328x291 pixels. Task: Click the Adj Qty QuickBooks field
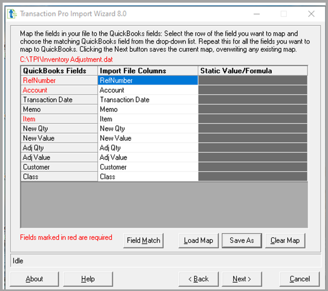tap(59, 148)
